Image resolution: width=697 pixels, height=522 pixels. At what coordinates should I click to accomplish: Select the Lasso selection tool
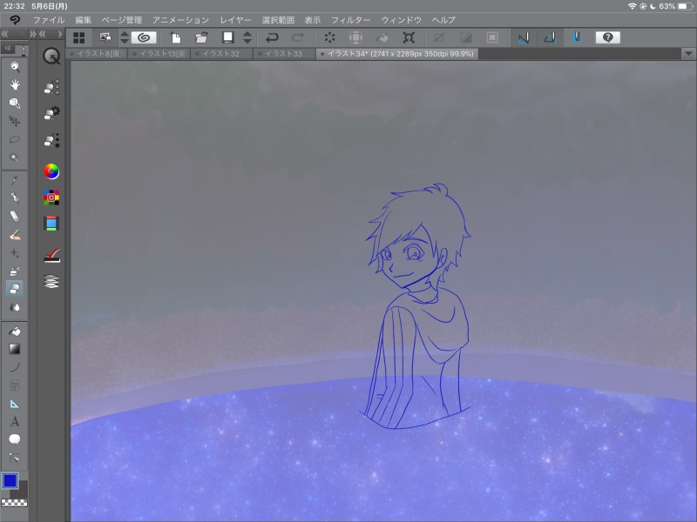(15, 139)
